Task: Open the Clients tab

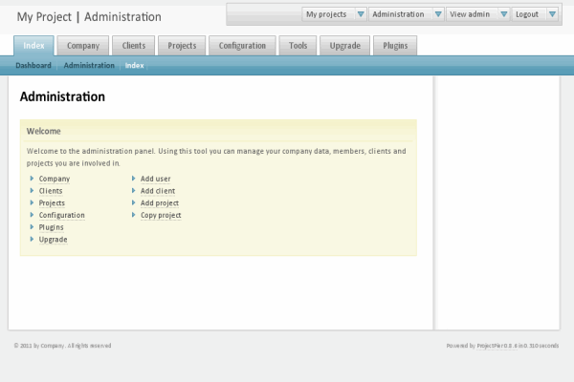Action: point(134,46)
